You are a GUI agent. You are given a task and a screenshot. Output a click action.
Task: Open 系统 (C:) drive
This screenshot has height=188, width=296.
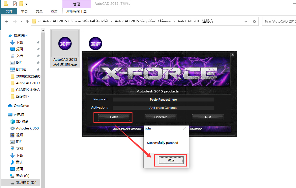click(23, 176)
